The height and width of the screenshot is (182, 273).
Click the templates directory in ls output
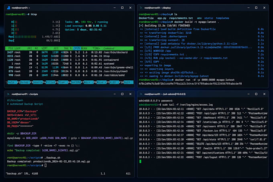[222, 18]
